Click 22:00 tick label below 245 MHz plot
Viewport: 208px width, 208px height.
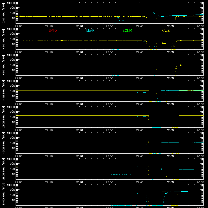[18, 26]
